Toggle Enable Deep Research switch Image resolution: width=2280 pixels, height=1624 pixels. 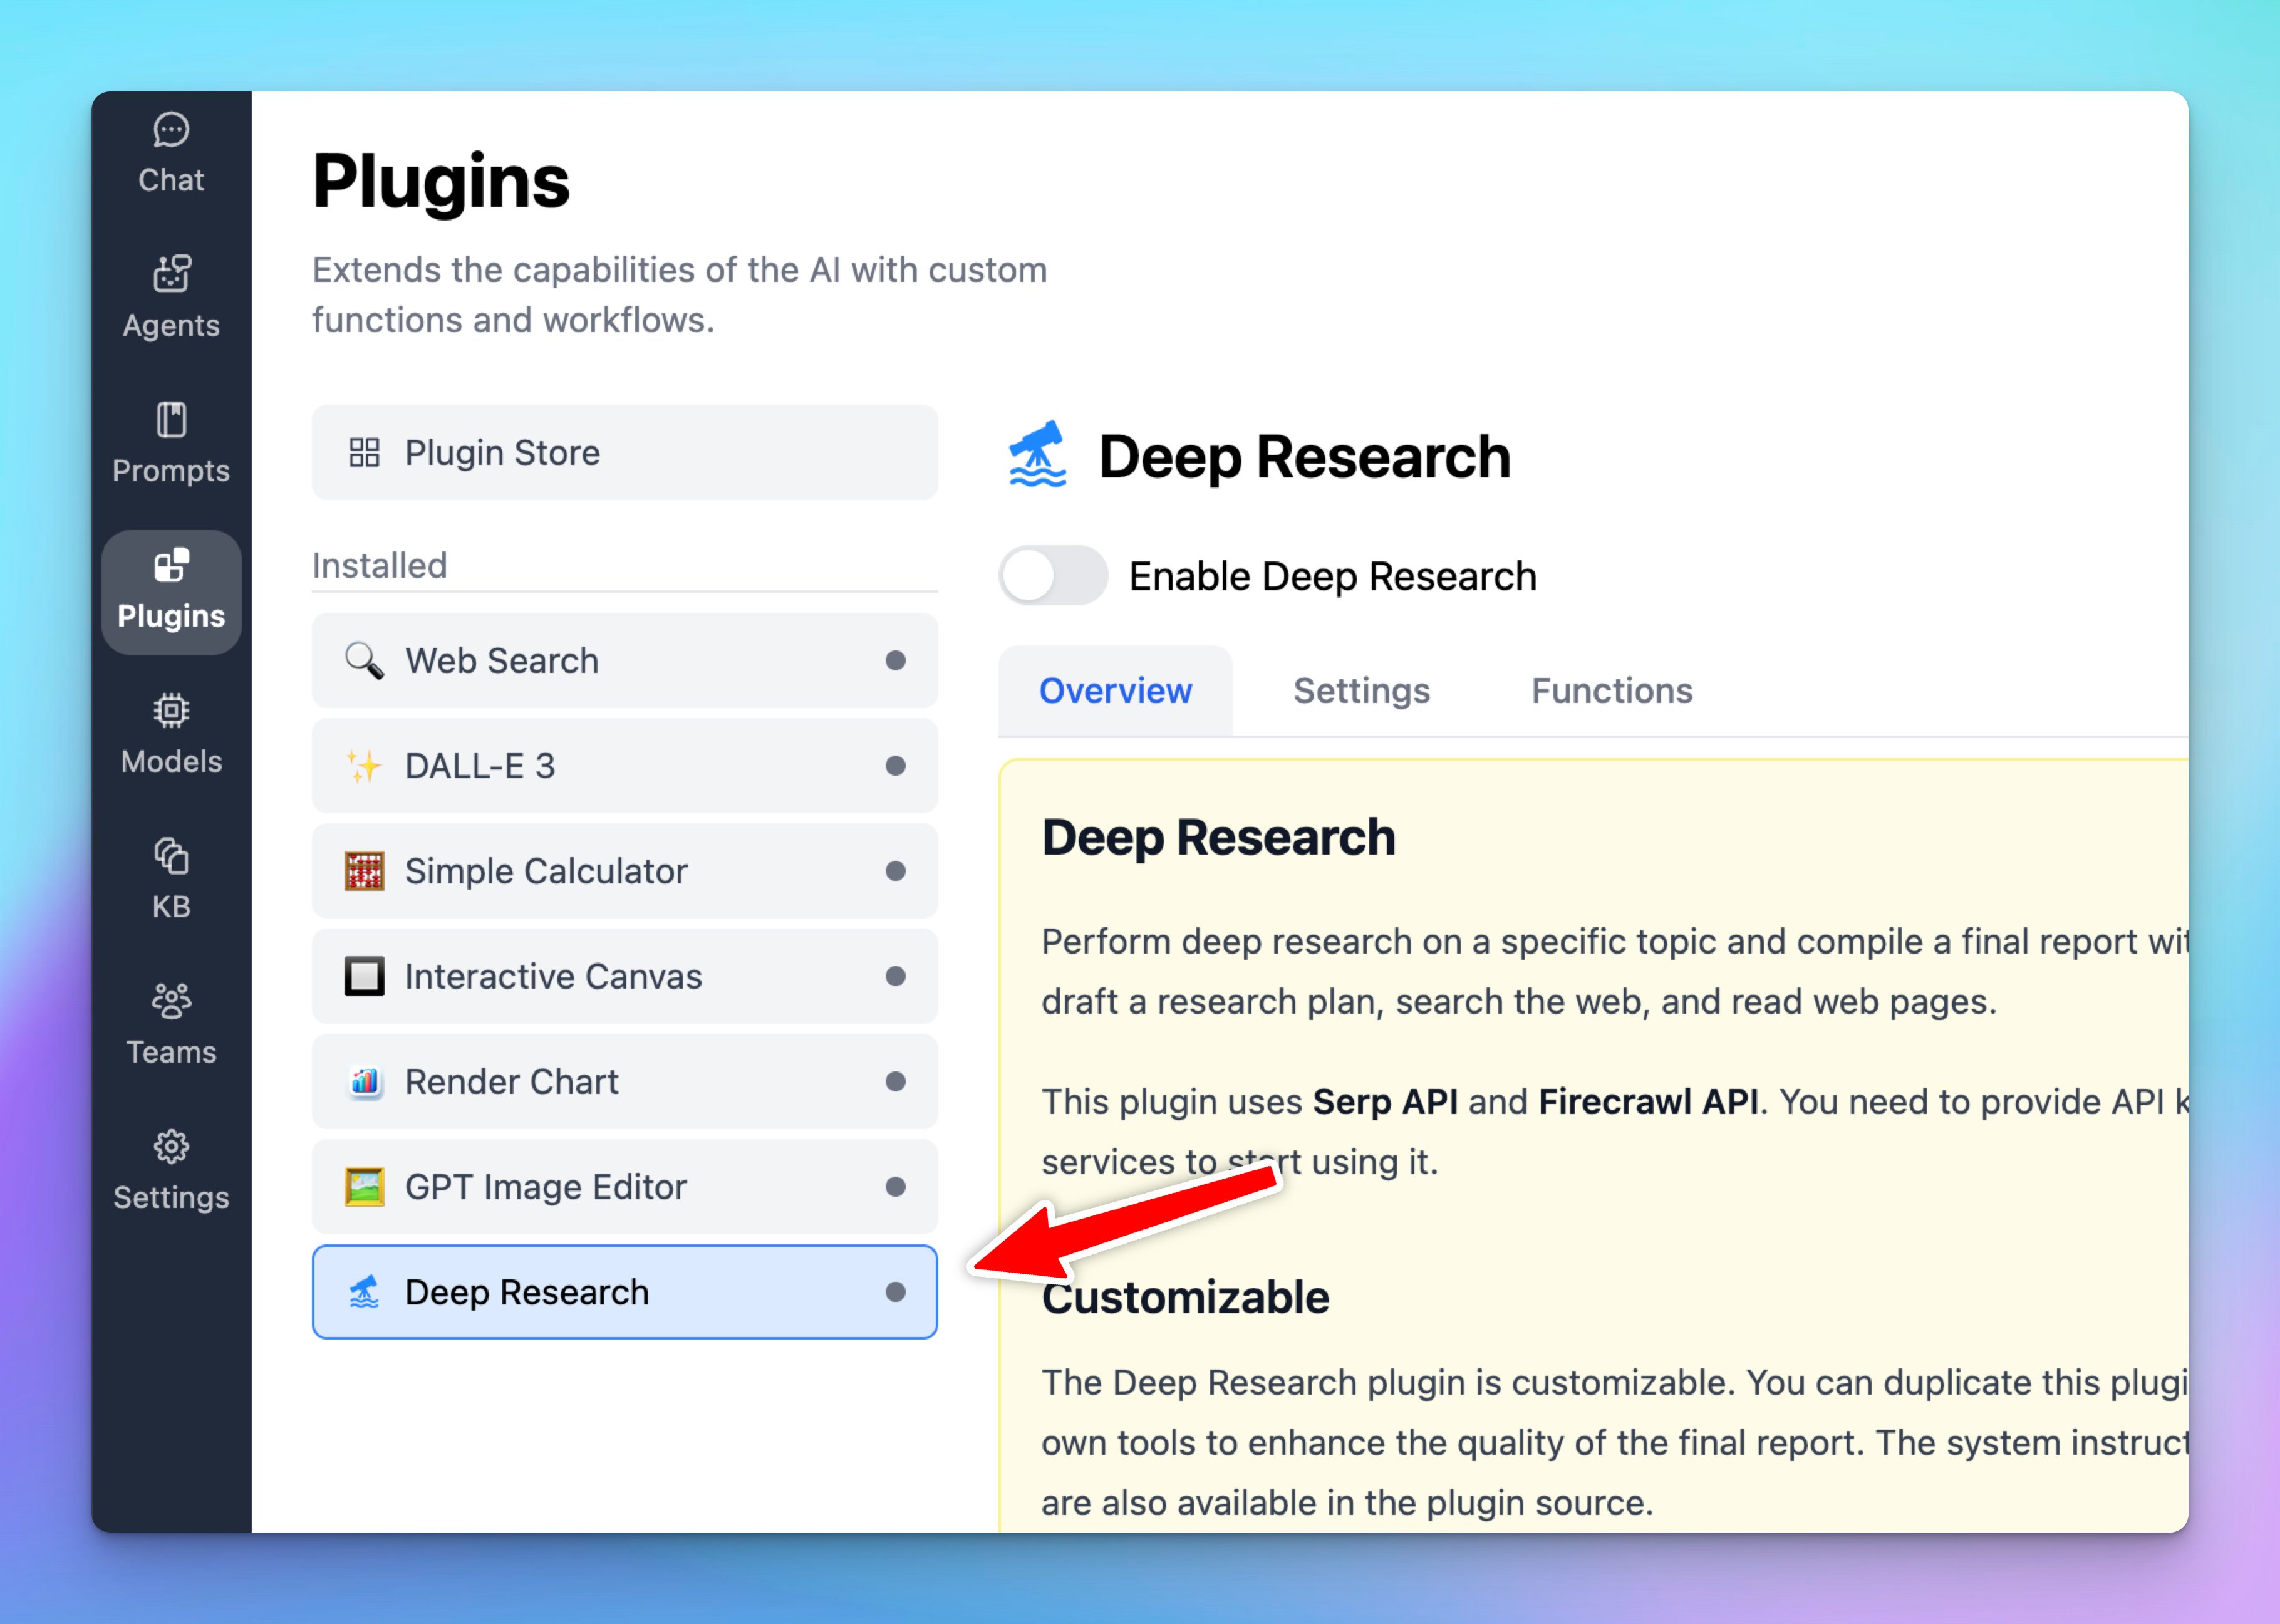click(1052, 576)
